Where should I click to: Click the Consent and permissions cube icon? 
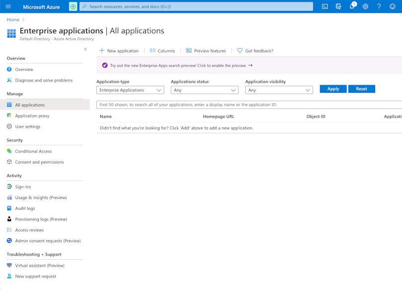9,162
